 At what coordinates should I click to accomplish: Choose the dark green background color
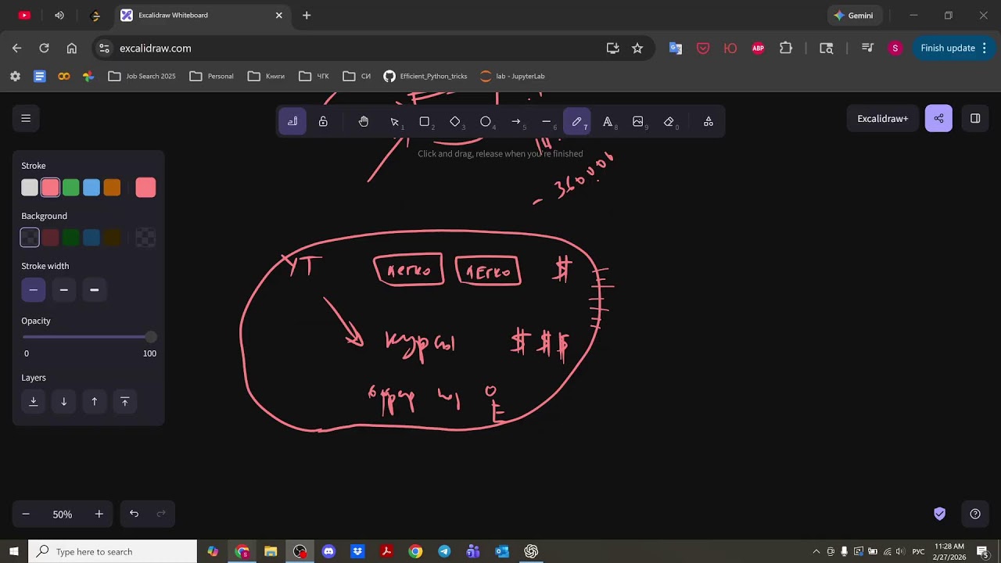coord(70,238)
